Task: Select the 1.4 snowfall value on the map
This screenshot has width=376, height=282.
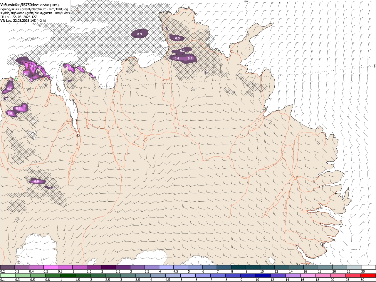Action: coord(33,67)
